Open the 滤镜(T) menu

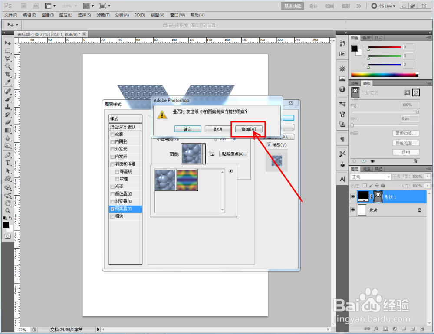[x=103, y=15]
